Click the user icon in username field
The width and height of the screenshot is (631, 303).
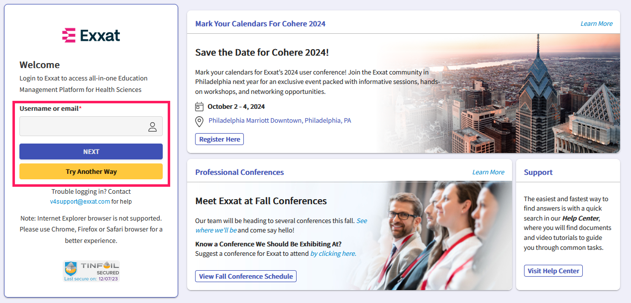pos(152,127)
